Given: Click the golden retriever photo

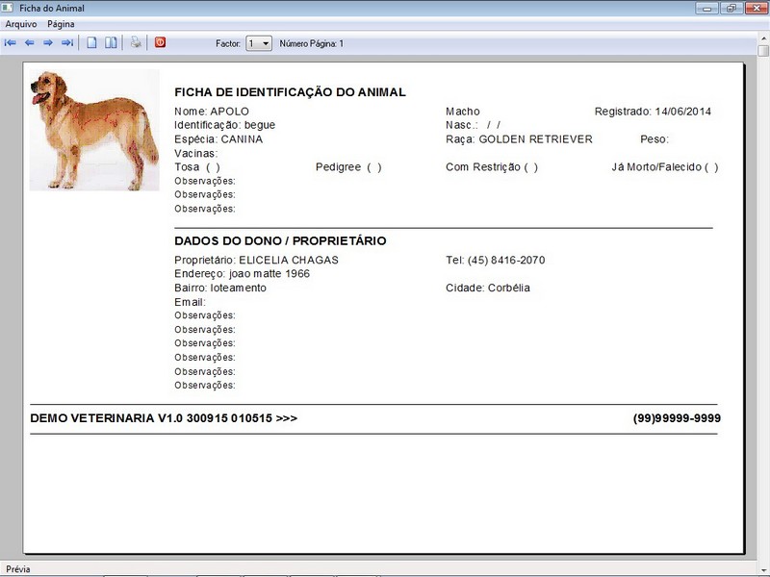Looking at the screenshot, I should click(94, 130).
